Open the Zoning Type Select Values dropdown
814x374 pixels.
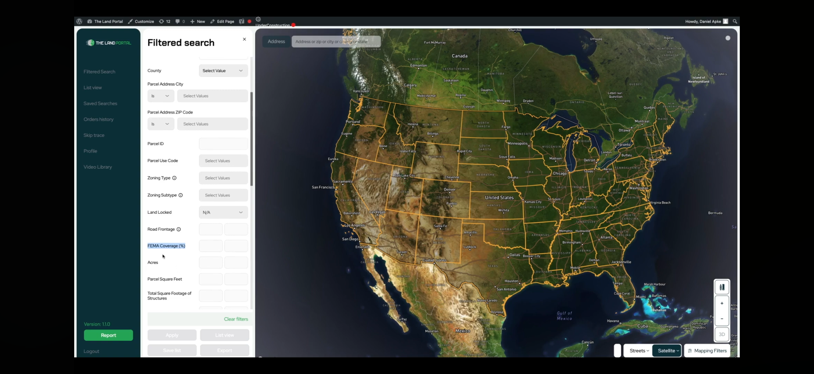[224, 178]
